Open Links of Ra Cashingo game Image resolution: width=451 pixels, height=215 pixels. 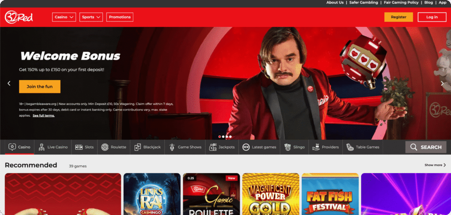[x=152, y=194]
